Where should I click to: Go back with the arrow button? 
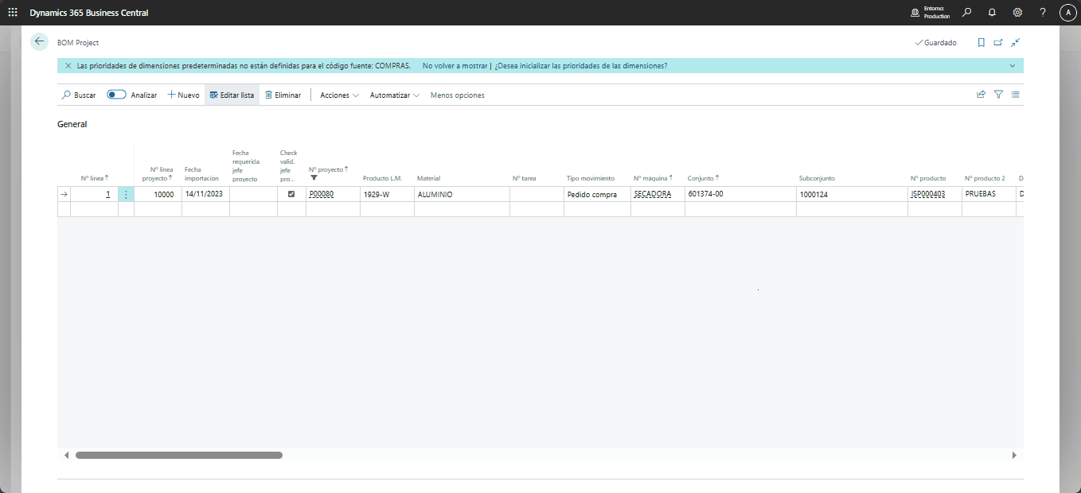tap(40, 41)
